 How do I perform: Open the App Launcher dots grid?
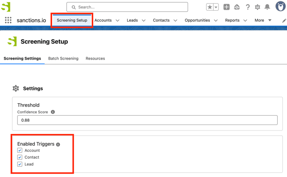[x=8, y=20]
